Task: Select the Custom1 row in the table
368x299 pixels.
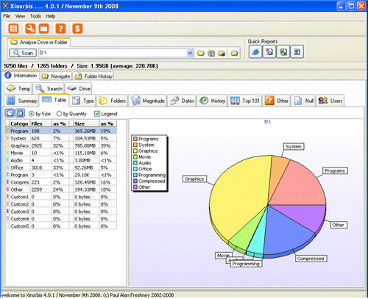Action: [x=61, y=197]
